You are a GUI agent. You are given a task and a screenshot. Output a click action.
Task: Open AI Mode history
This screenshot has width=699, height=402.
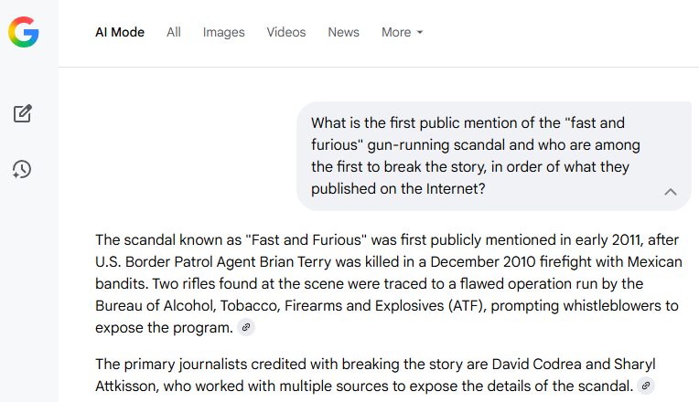pyautogui.click(x=23, y=169)
